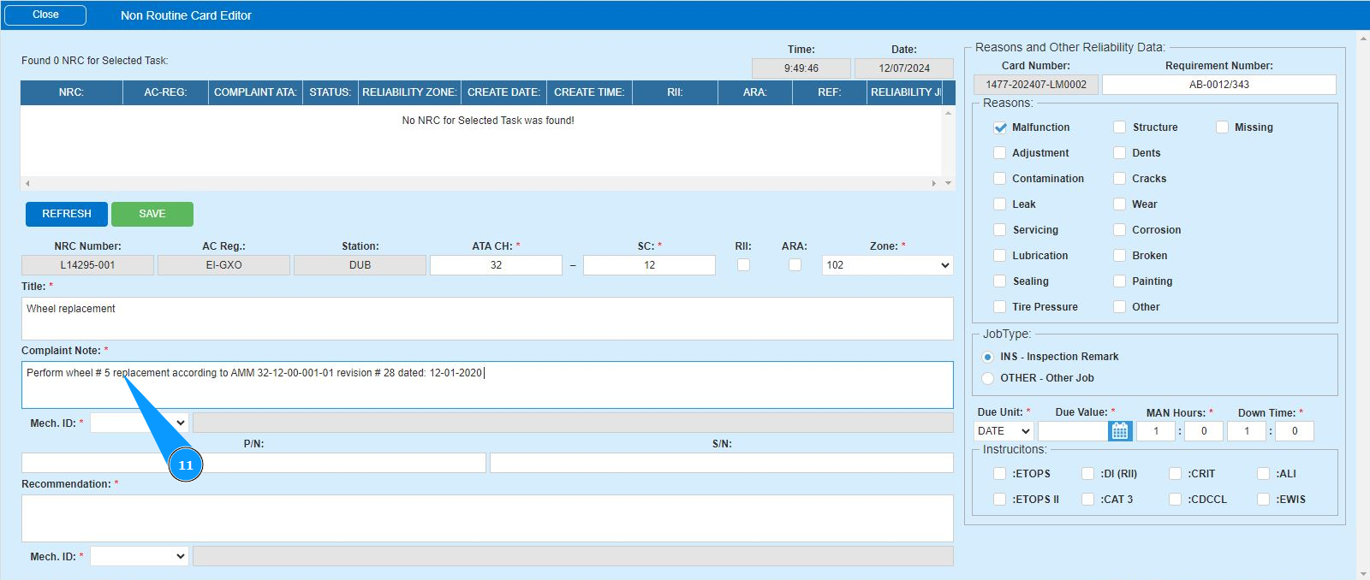Click the CREATE DATE column header

coord(503,92)
